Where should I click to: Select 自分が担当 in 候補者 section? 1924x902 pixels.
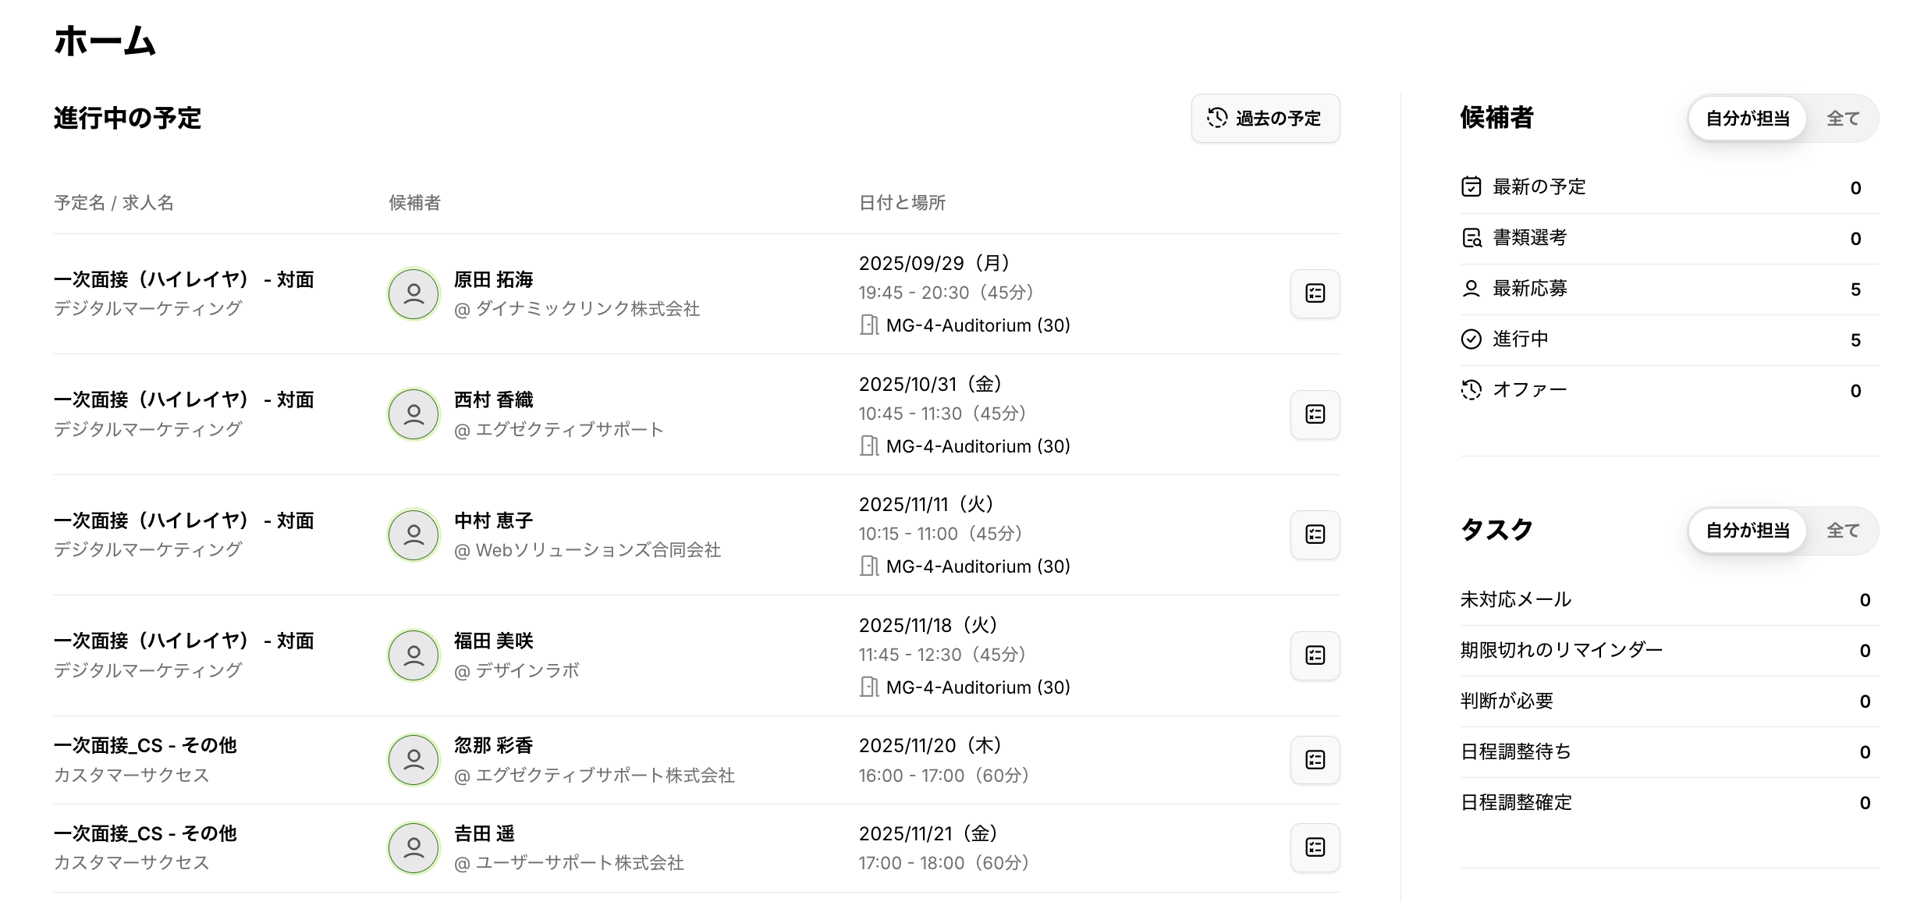tap(1748, 119)
